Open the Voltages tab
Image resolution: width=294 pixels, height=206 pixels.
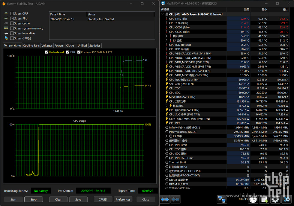coord(47,46)
